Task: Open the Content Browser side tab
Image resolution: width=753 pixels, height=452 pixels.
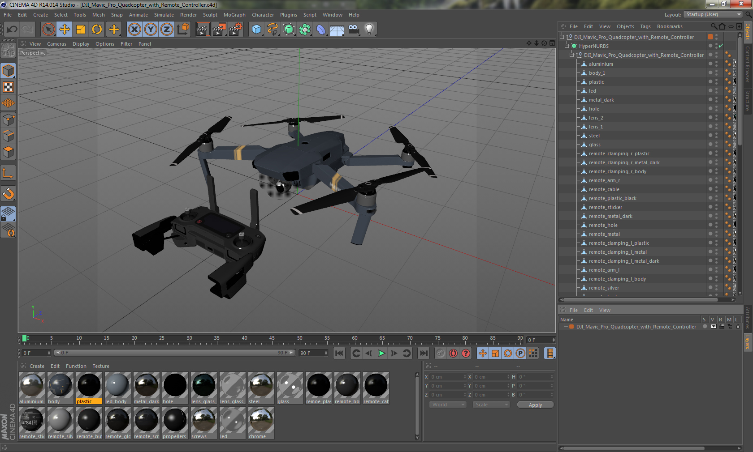Action: [x=747, y=64]
